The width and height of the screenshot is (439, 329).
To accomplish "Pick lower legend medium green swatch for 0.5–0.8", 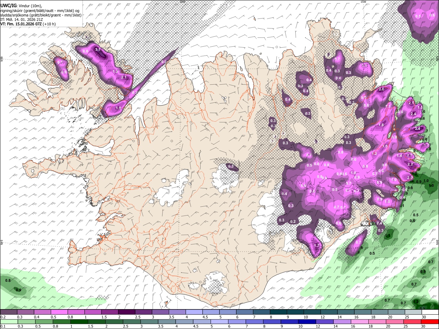I will pos(44,322).
